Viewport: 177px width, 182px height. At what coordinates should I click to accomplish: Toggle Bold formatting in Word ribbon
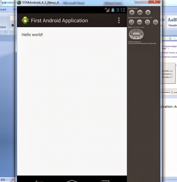(13, 25)
